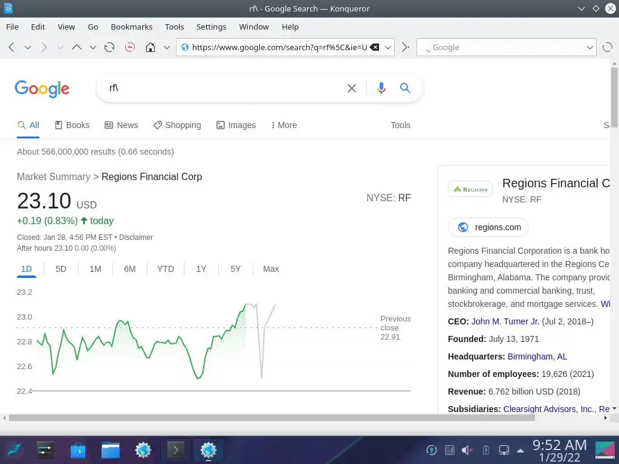Stop loading with the red stop icon

[130, 47]
